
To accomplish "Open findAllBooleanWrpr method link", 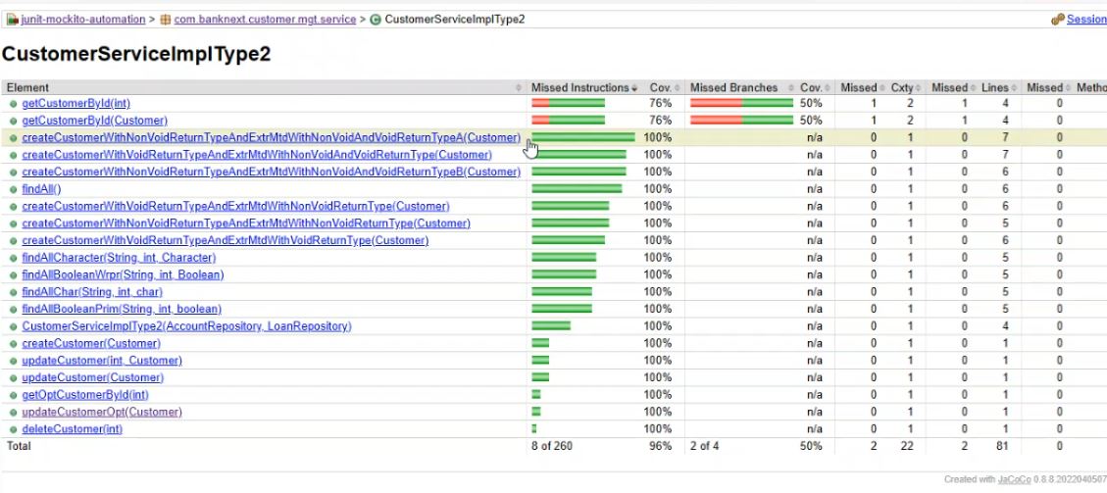I will (x=123, y=275).
